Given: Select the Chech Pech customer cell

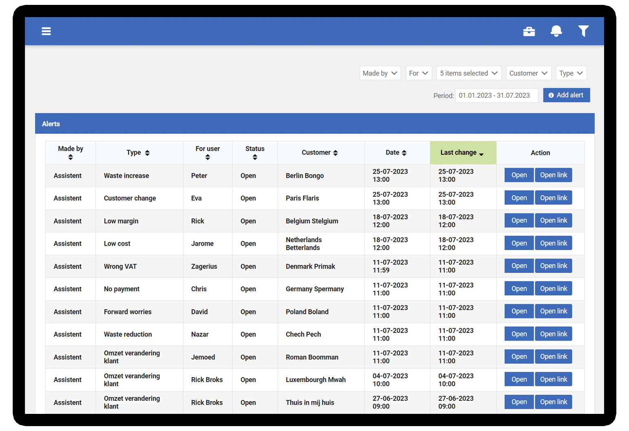Looking at the screenshot, I should pos(321,334).
